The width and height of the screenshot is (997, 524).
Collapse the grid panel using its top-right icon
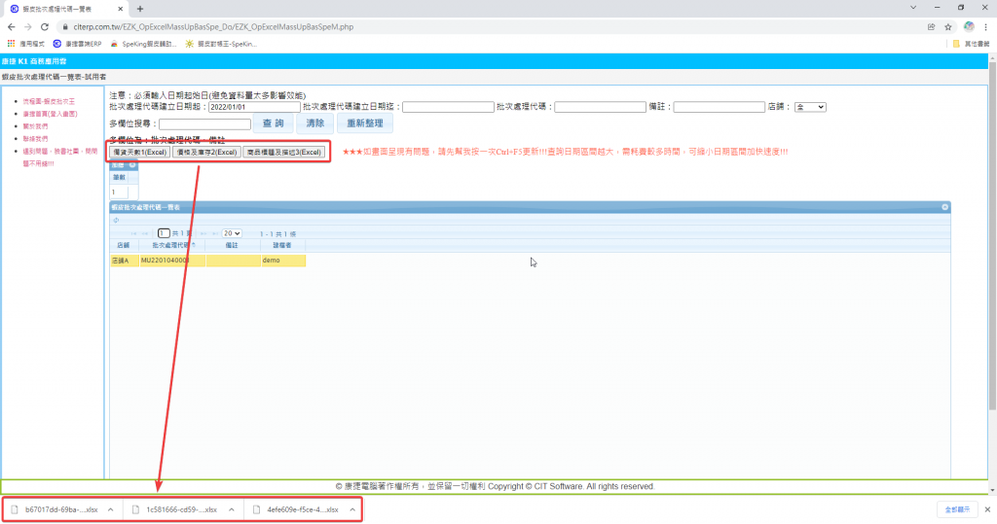pos(944,208)
